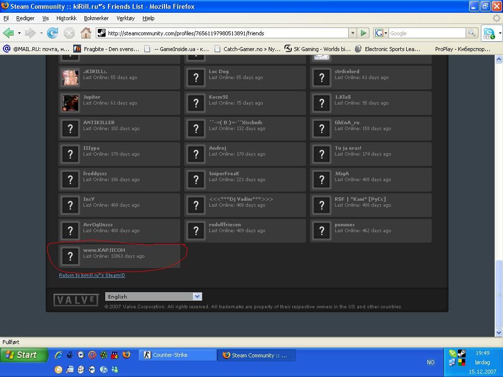Open the network connections tray icon

(452, 362)
